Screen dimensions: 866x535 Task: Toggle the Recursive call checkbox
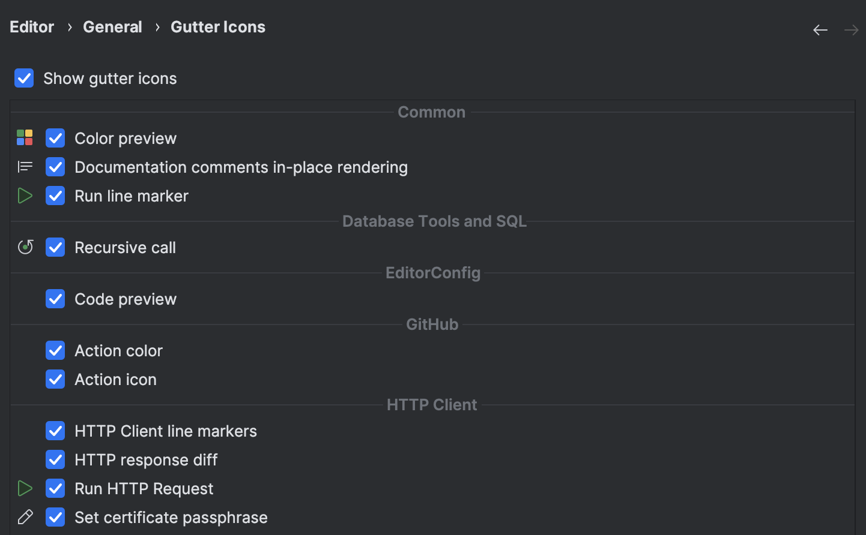click(x=55, y=247)
